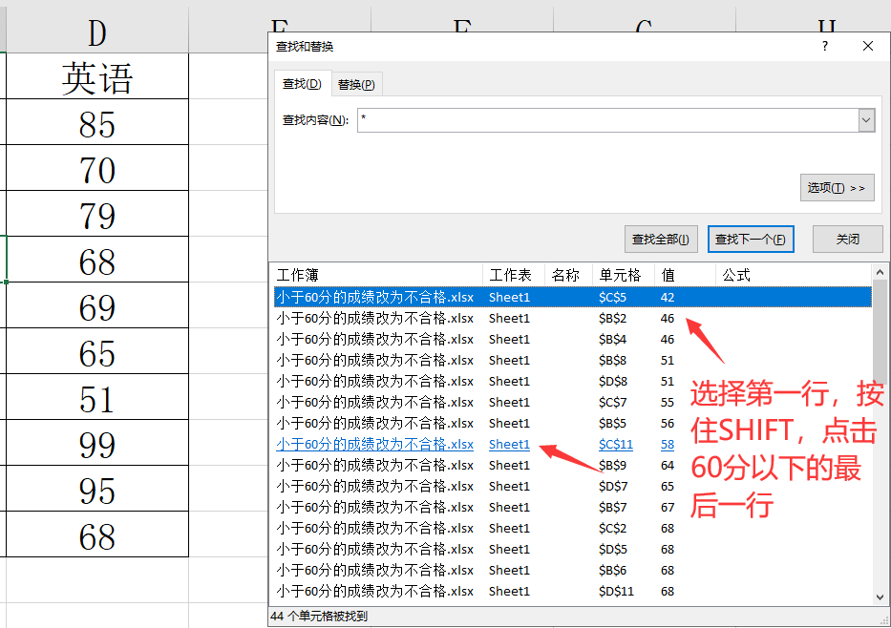891x628 pixels.
Task: Select result row for cell $D$5
Action: 572,549
